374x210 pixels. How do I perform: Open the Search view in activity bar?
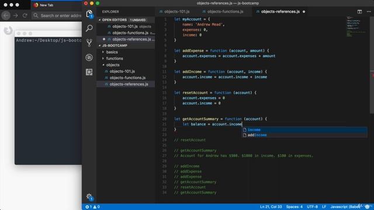[89, 29]
